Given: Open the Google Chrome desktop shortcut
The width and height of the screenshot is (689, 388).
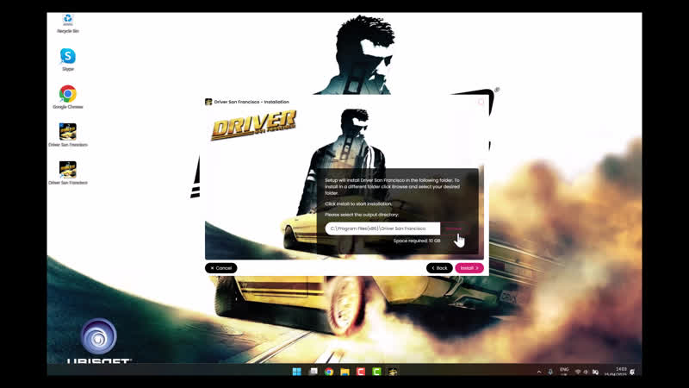Looking at the screenshot, I should click(x=68, y=97).
